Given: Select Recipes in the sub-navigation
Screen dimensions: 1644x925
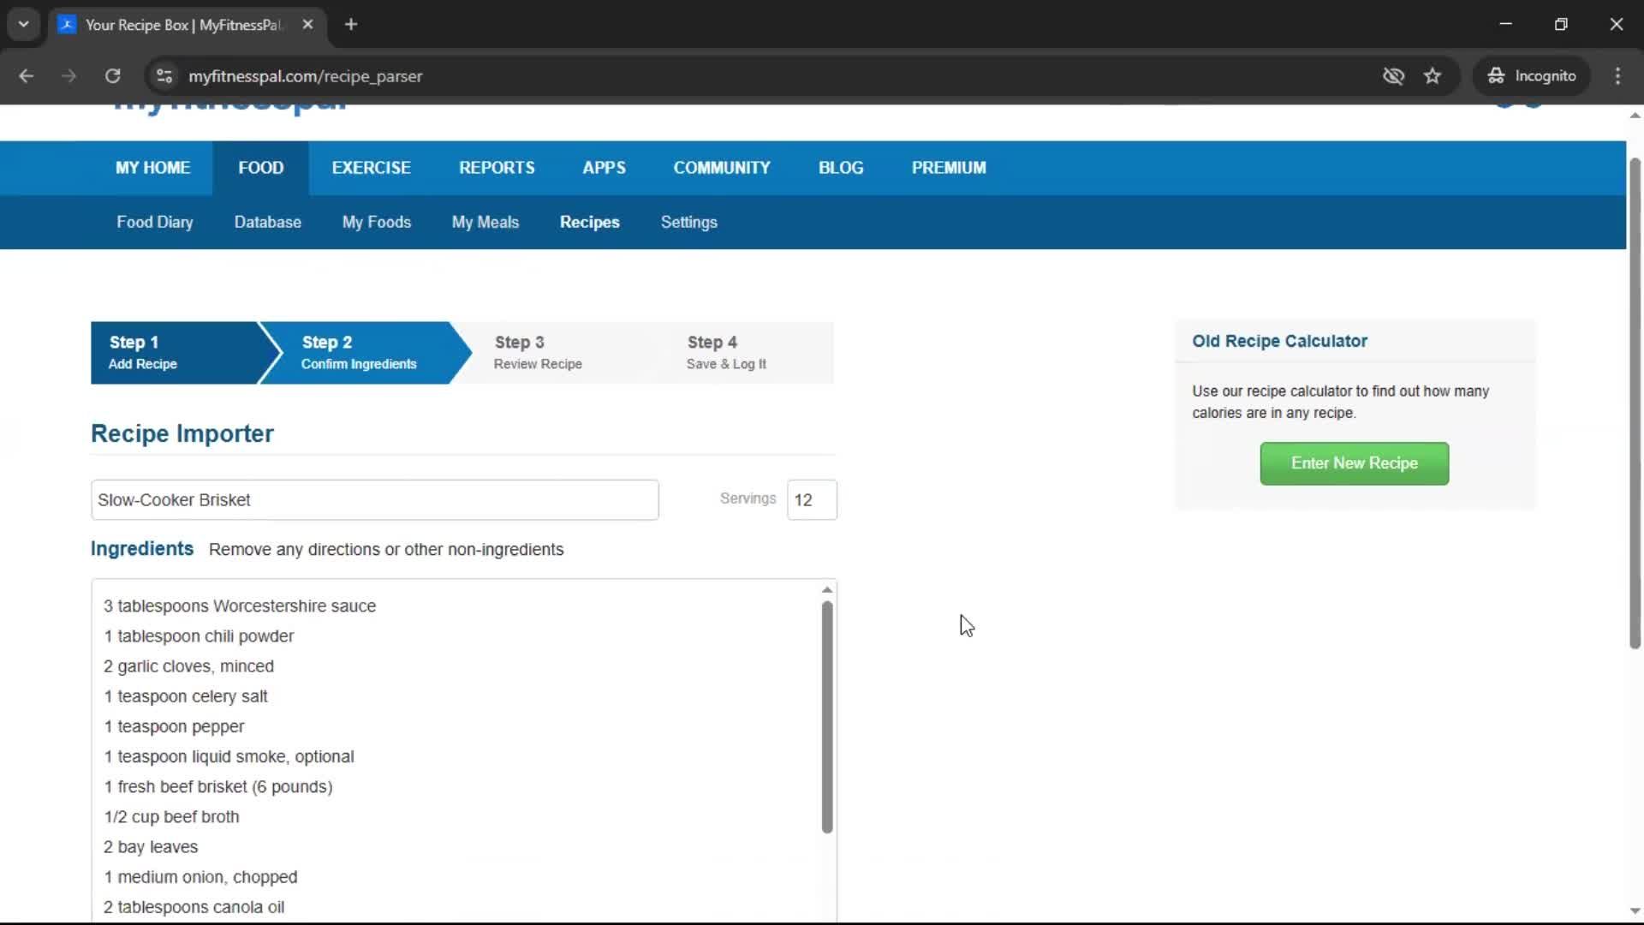Looking at the screenshot, I should click(590, 222).
